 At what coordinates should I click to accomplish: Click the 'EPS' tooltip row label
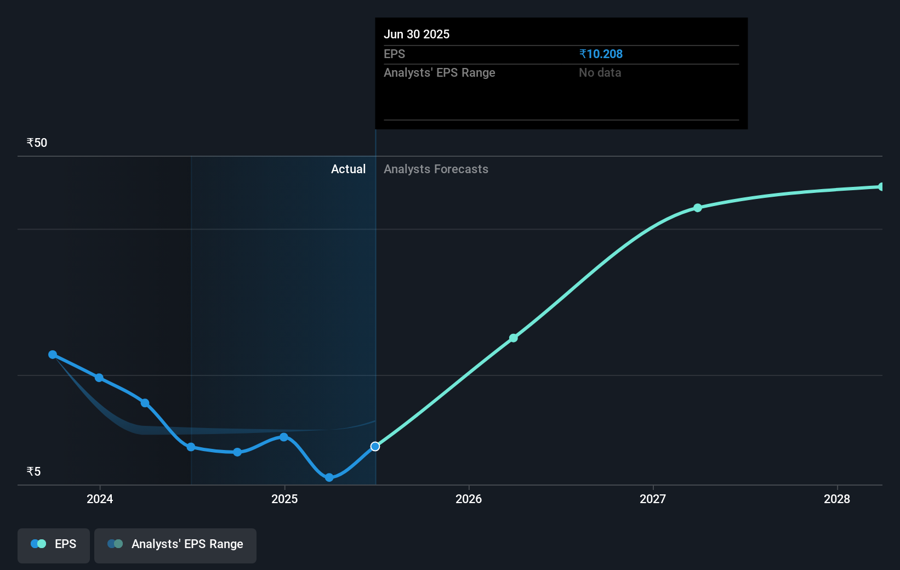[x=394, y=54]
